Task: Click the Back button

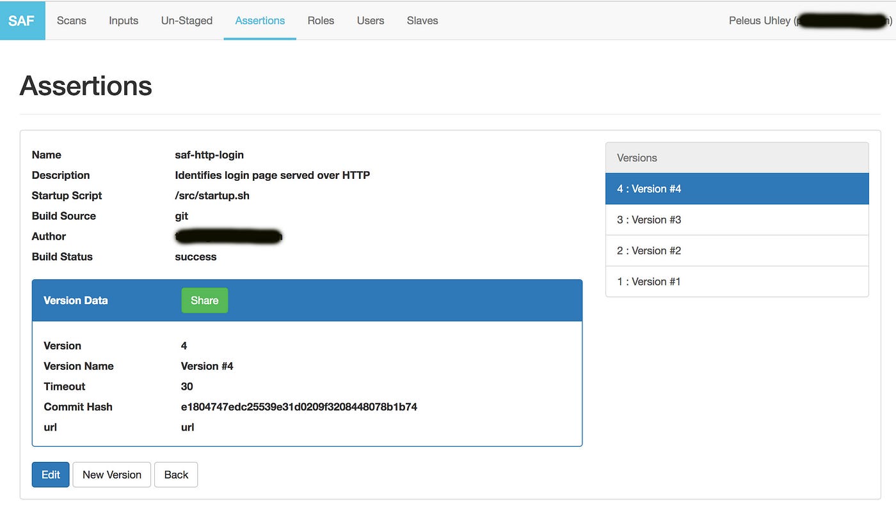Action: point(176,475)
